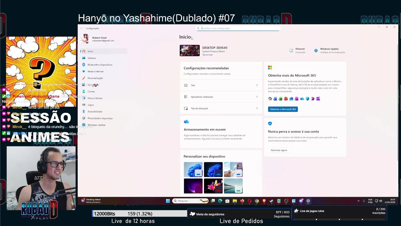This screenshot has width=401, height=226.
Task: Expand the Tela row chevron
Action: click(257, 85)
